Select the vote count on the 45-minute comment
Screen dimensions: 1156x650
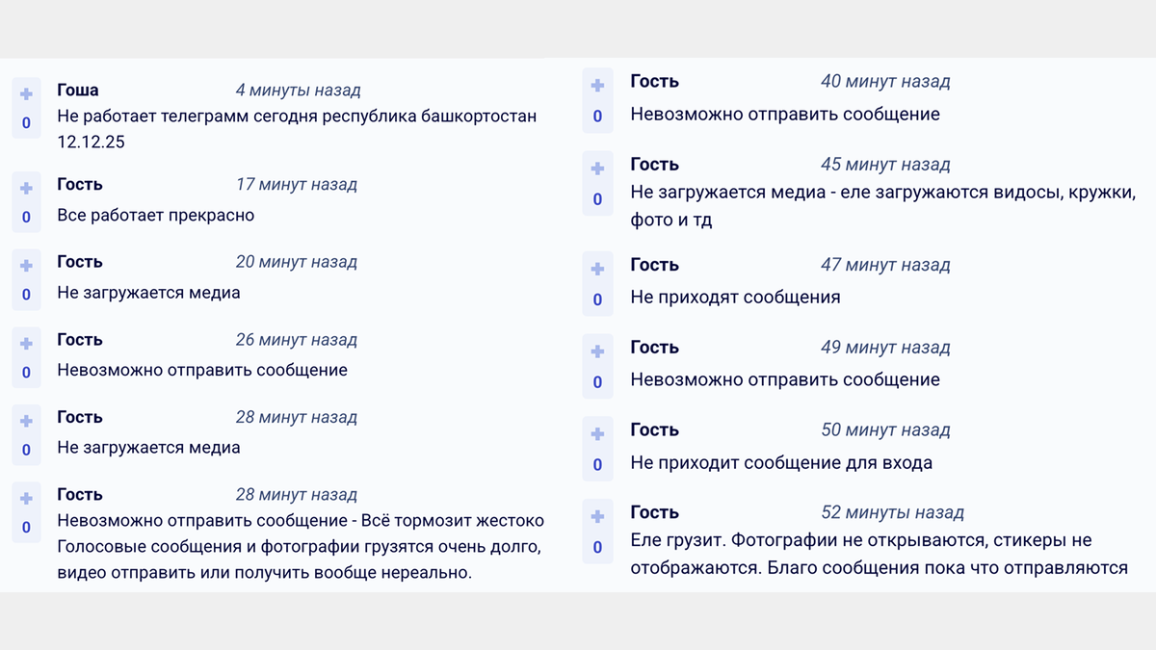pos(597,196)
